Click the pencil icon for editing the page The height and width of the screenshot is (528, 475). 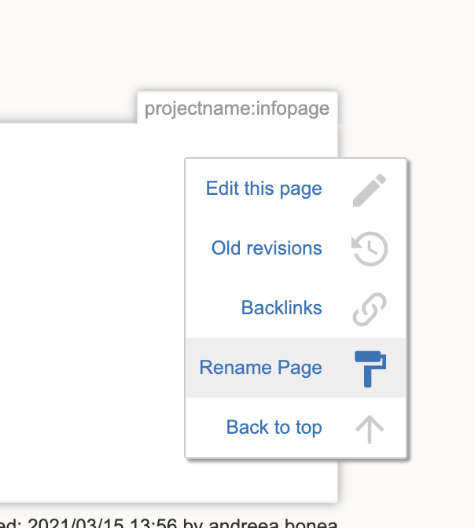pyautogui.click(x=370, y=190)
